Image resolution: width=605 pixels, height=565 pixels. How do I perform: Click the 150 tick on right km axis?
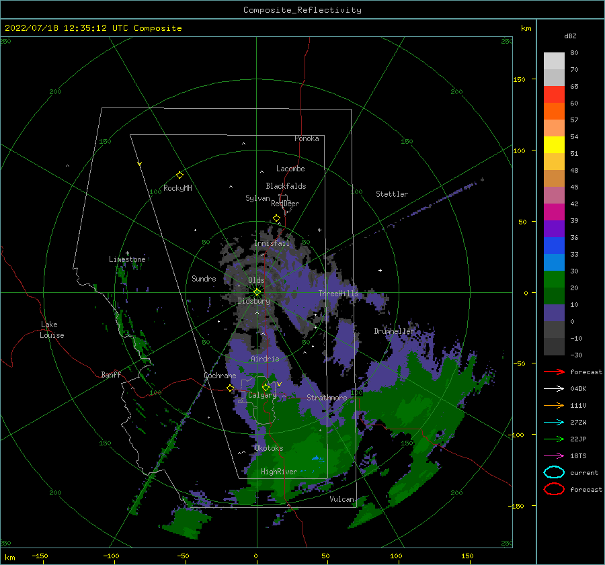(x=520, y=79)
